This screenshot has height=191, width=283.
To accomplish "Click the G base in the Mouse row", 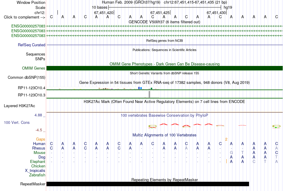I will click(x=231, y=153).
